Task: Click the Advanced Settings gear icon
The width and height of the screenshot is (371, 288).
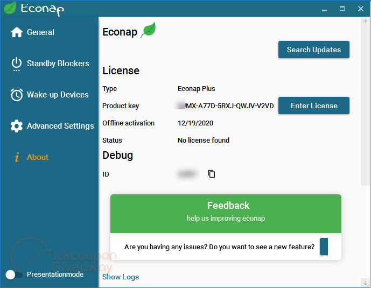Action: point(17,126)
